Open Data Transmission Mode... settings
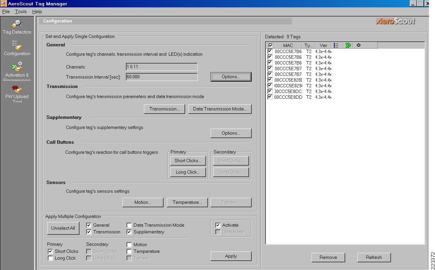The height and width of the screenshot is (270, 435). (x=220, y=109)
